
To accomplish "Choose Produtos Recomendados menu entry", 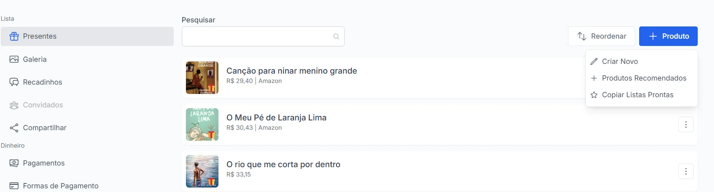I will point(644,78).
